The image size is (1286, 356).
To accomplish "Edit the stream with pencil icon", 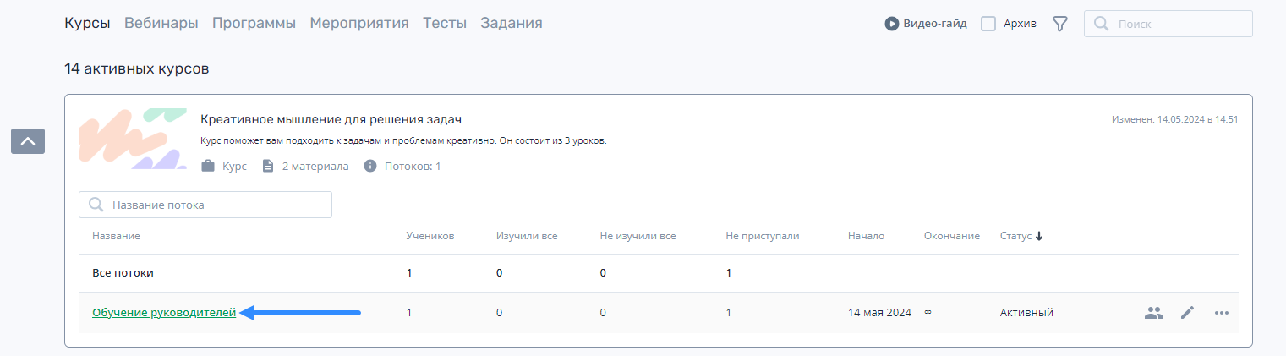I will pyautogui.click(x=1188, y=313).
